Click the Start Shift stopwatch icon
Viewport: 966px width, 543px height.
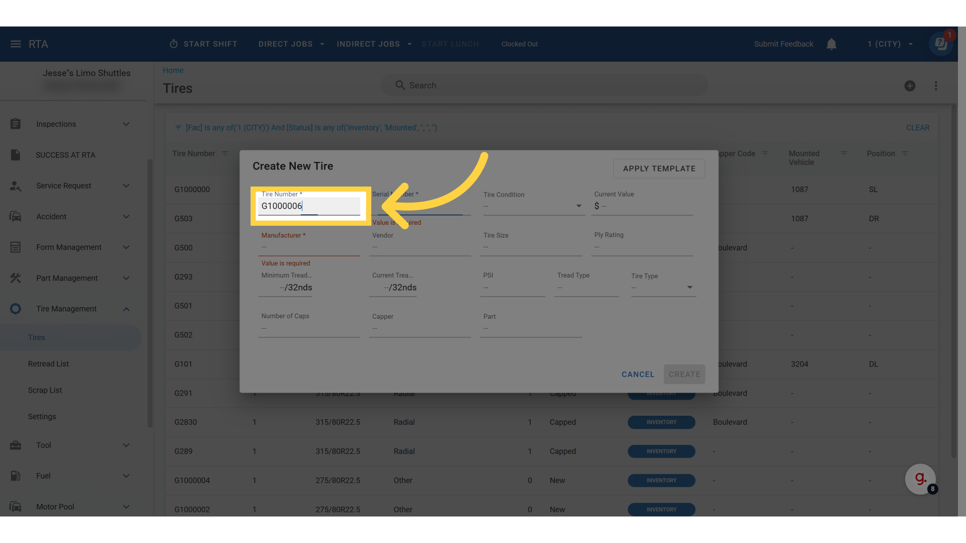click(174, 44)
